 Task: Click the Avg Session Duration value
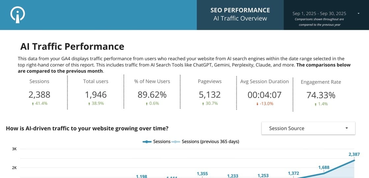point(265,95)
